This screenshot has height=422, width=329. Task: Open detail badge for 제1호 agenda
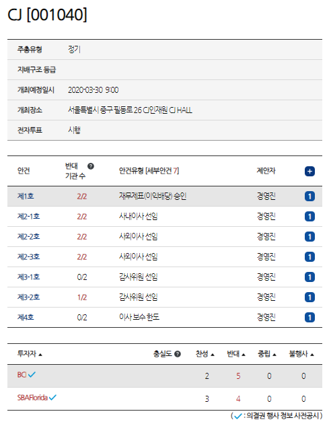click(x=309, y=197)
